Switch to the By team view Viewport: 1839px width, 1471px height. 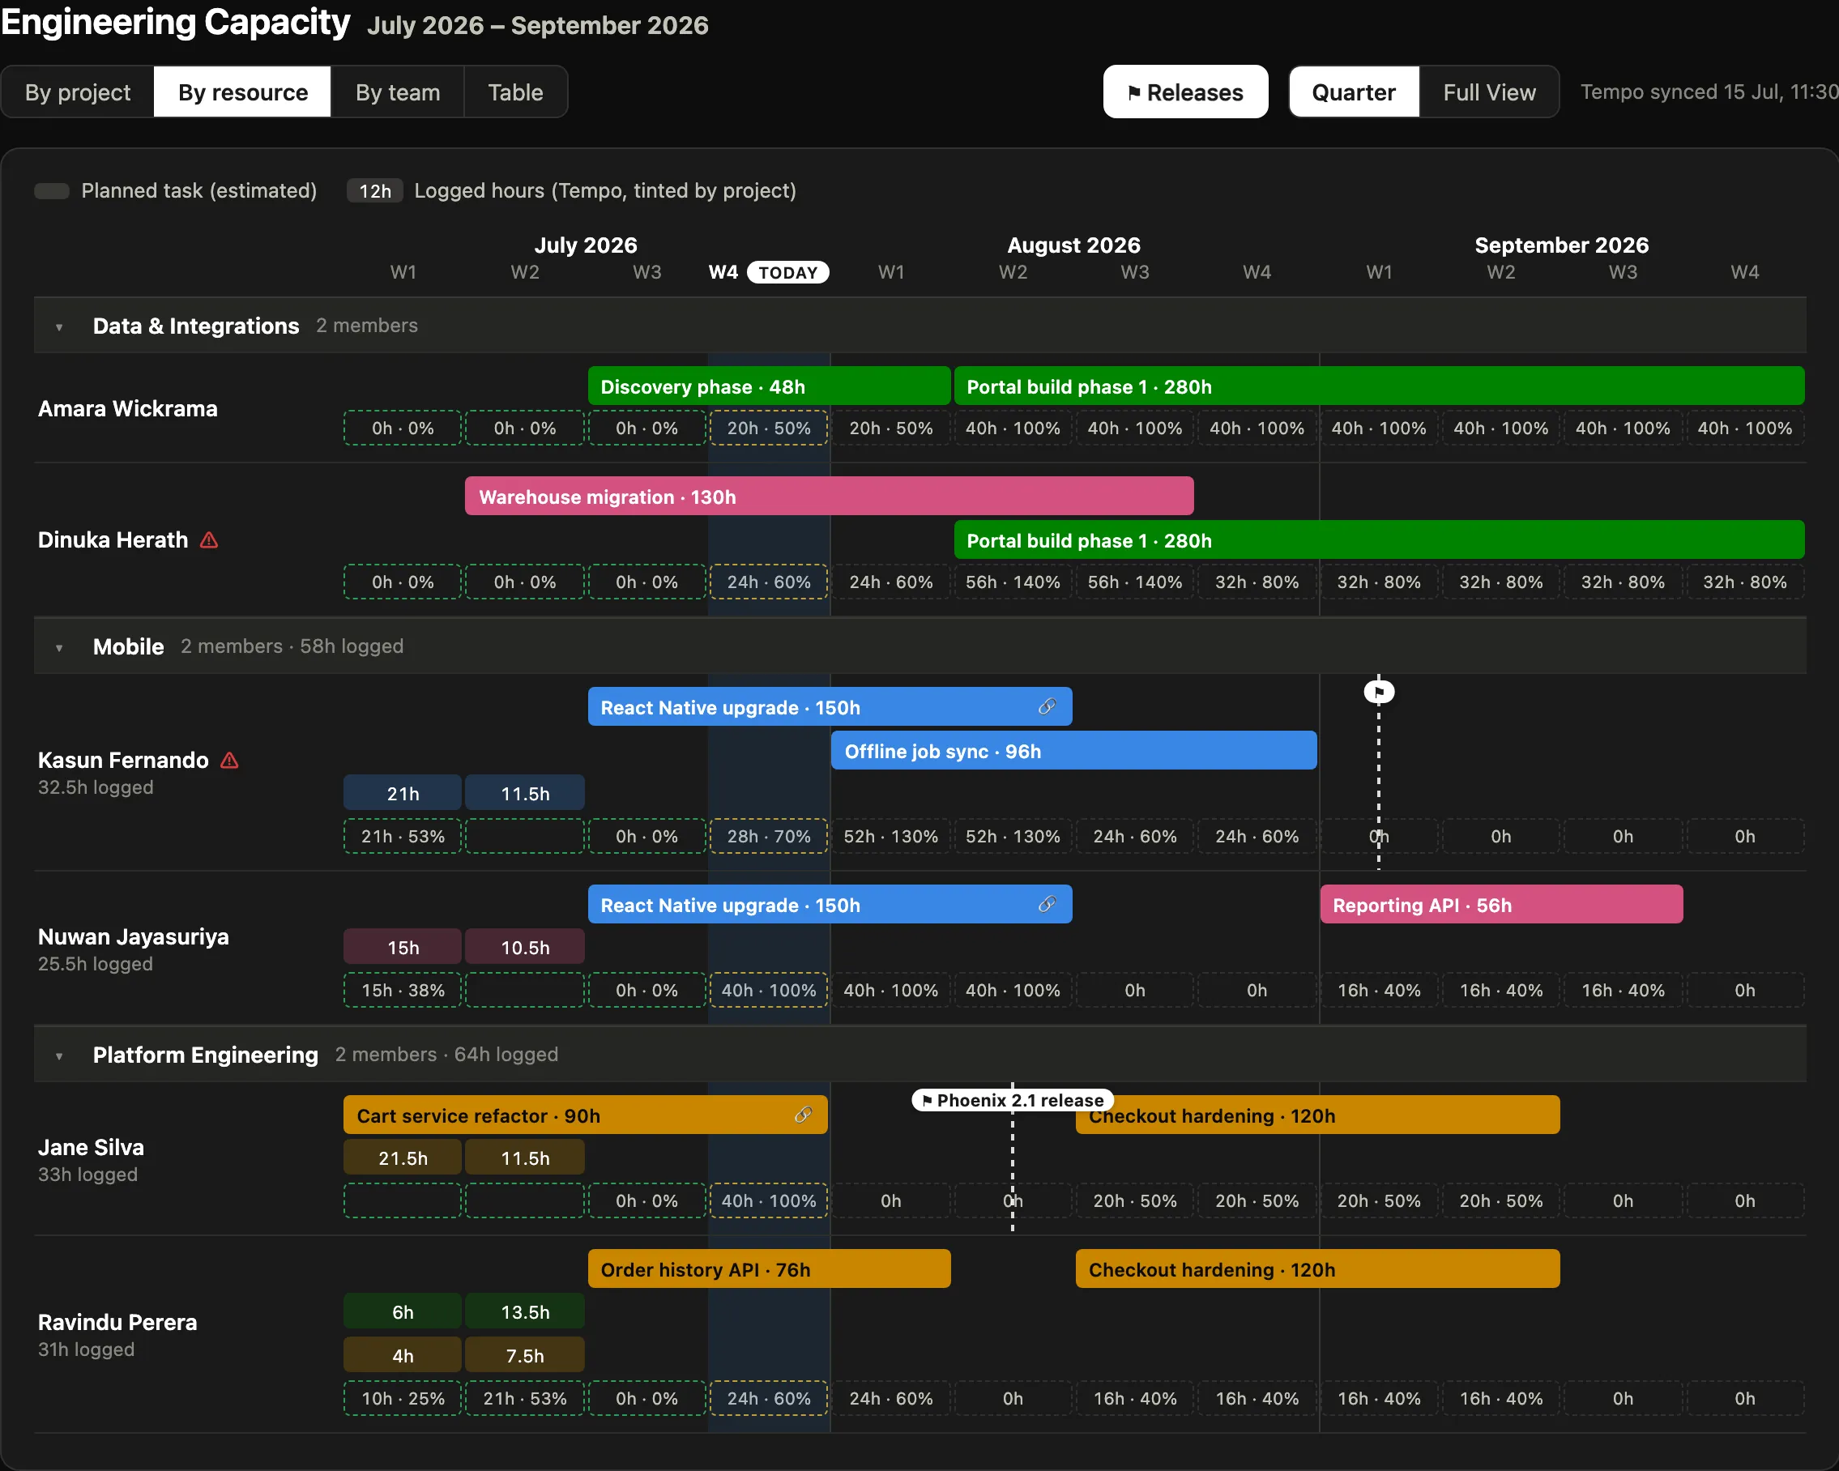pyautogui.click(x=398, y=92)
